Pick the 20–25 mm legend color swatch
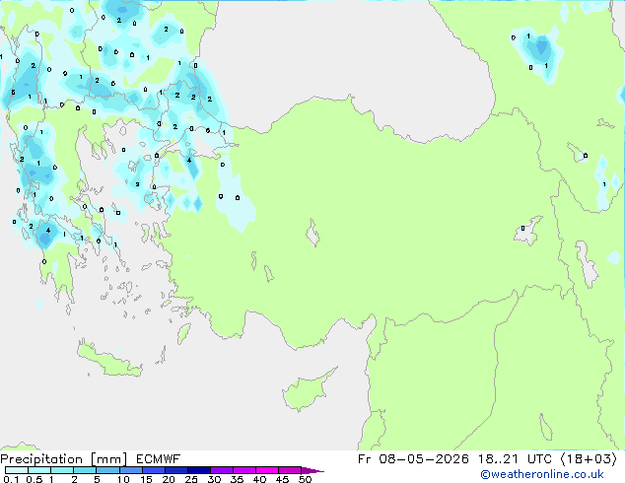625x483 pixels. pyautogui.click(x=176, y=470)
